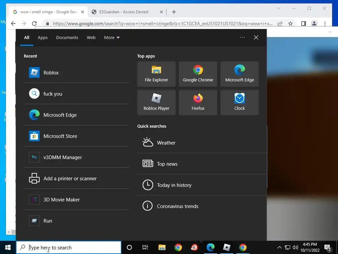Show hidden system tray icons
Viewport: 338px width, 254px height.
coord(279,247)
